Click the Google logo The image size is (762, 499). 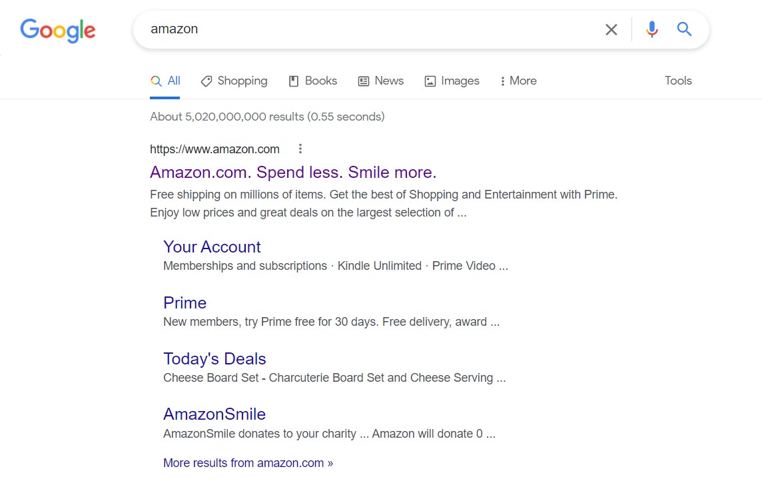click(58, 31)
